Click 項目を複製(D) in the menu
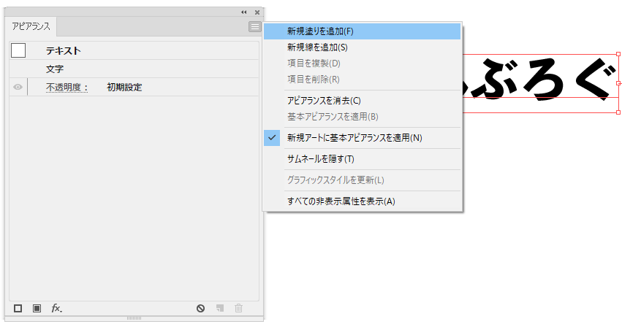Image resolution: width=622 pixels, height=327 pixels. pyautogui.click(x=363, y=64)
